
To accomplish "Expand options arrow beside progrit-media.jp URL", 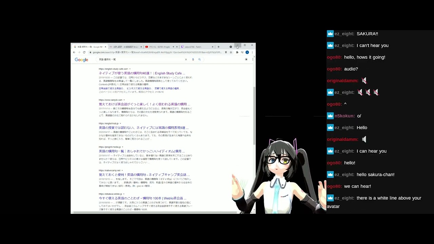I will tap(122, 147).
